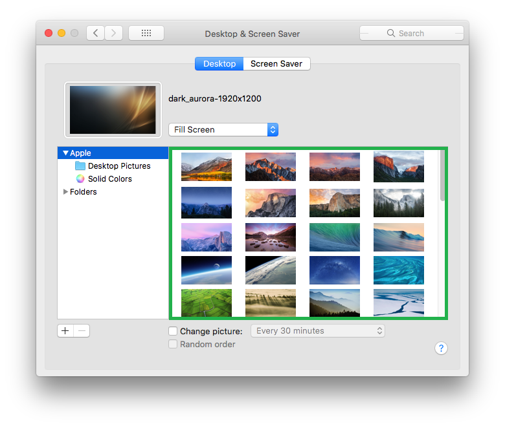This screenshot has width=505, height=428.
Task: Select the Solid Colors color wheel icon
Action: click(x=80, y=179)
